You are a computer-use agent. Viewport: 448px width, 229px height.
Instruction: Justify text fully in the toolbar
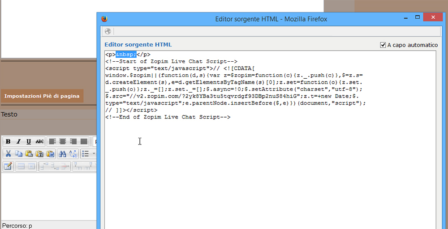pos(84,141)
